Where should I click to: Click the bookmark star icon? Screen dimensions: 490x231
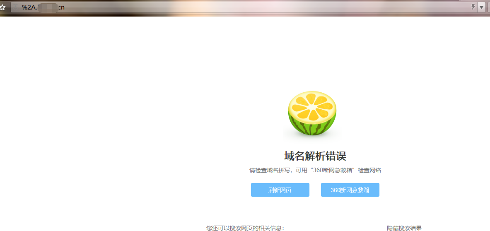coord(2,7)
